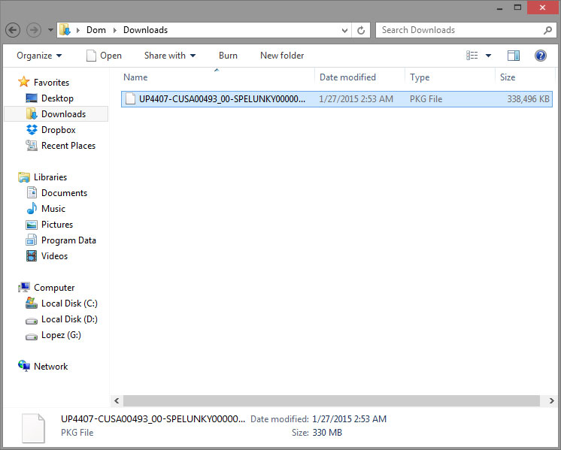Click the PKG File type cell
Viewport: 561px width, 450px height.
426,99
